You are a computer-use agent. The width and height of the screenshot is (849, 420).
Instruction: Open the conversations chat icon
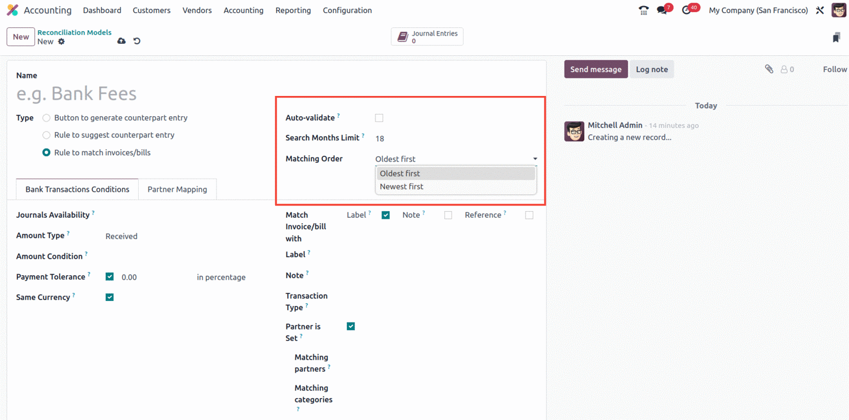click(x=662, y=10)
